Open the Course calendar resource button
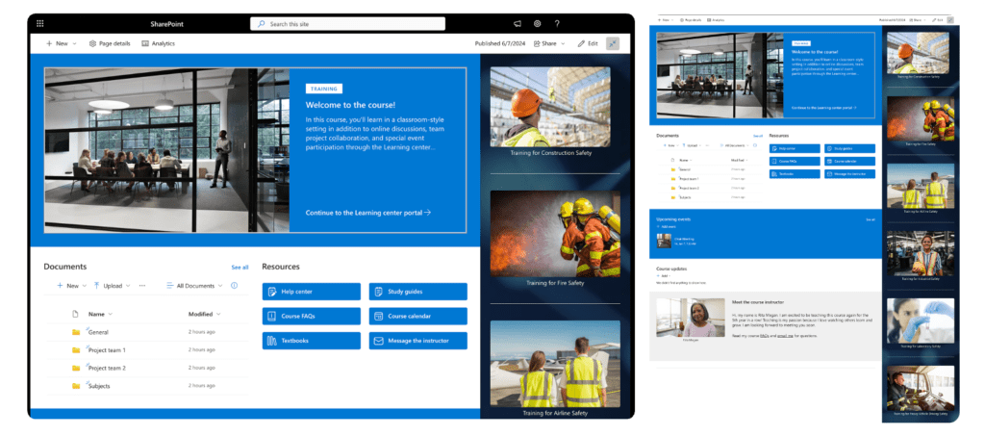 coord(417,316)
